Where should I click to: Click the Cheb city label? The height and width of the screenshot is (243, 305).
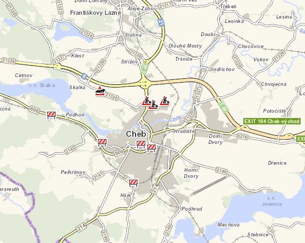click(136, 134)
